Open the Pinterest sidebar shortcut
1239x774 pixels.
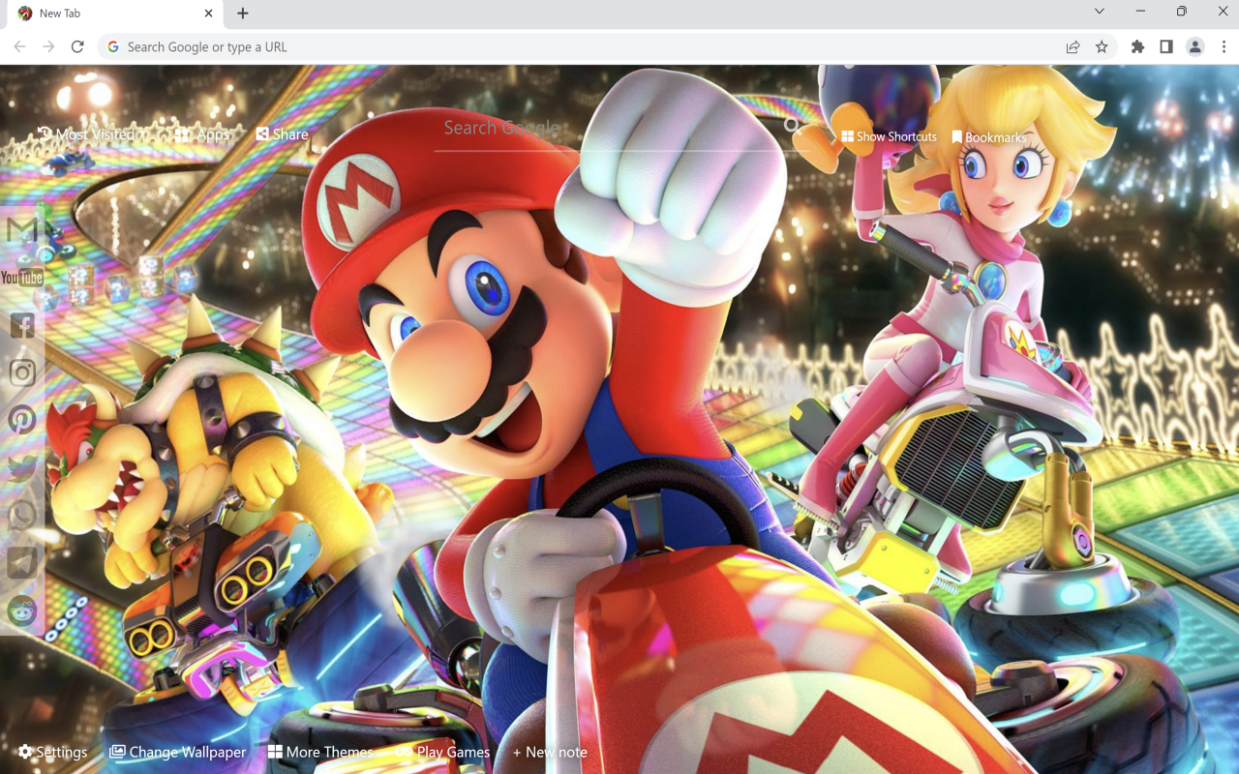point(21,420)
